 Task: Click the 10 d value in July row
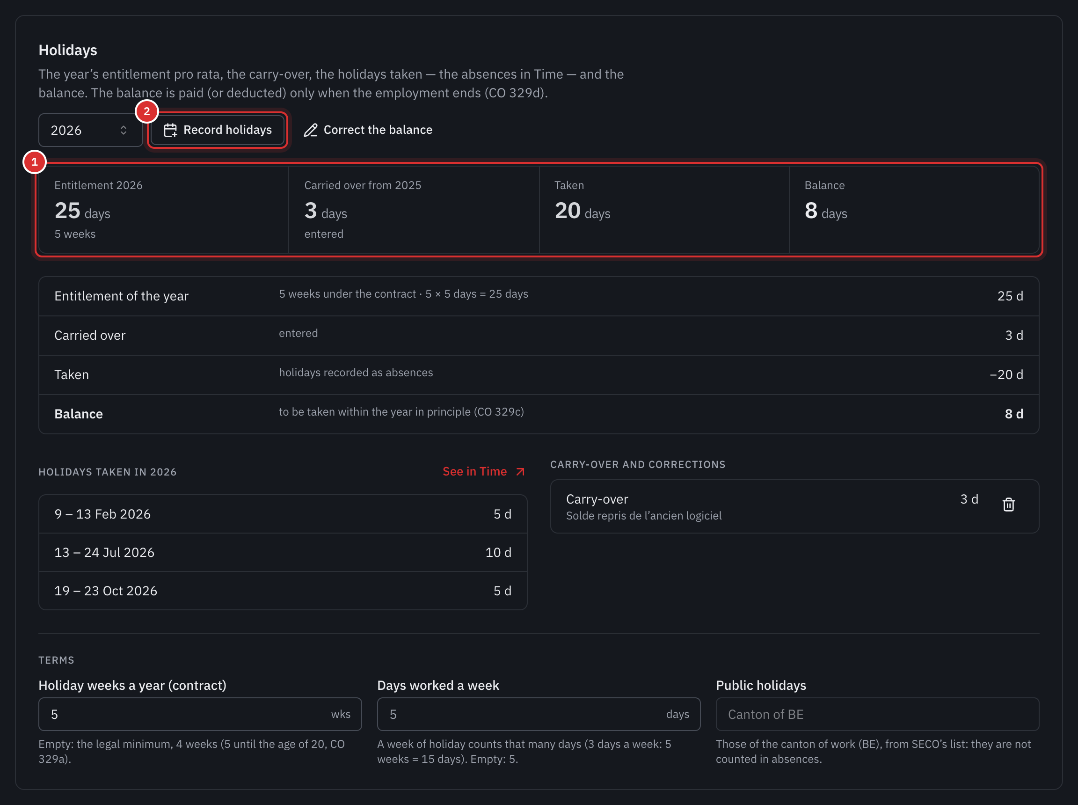pyautogui.click(x=498, y=552)
